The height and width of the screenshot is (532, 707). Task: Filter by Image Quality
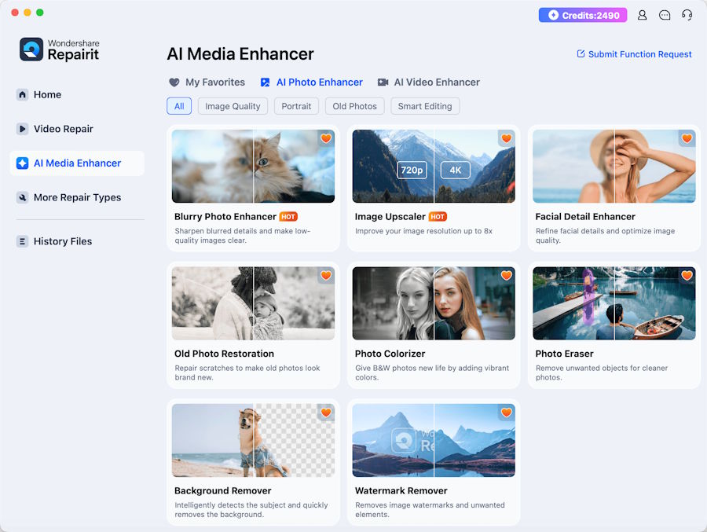[x=233, y=107]
